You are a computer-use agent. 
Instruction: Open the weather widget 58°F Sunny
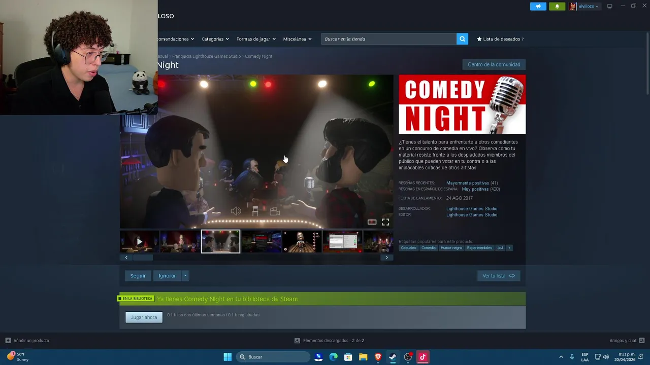pos(18,357)
